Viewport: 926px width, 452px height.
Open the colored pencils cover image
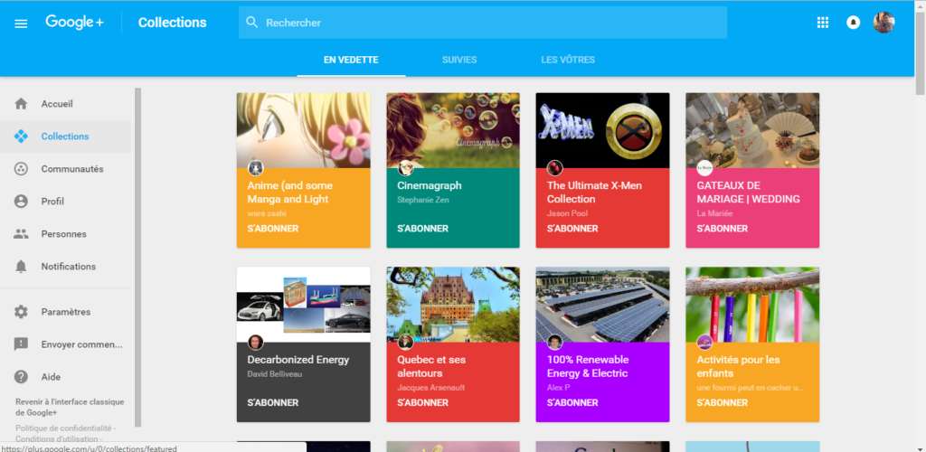pos(752,305)
